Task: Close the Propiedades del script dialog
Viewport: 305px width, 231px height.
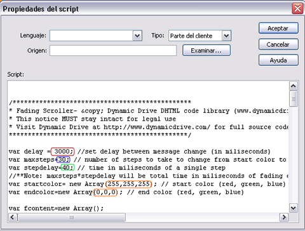Action: [x=297, y=9]
